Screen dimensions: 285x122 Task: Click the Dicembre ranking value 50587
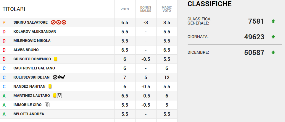pyautogui.click(x=254, y=52)
